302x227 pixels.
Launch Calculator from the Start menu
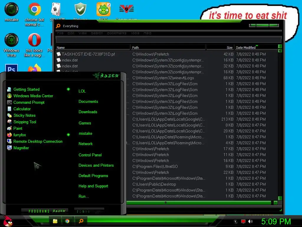click(x=22, y=109)
